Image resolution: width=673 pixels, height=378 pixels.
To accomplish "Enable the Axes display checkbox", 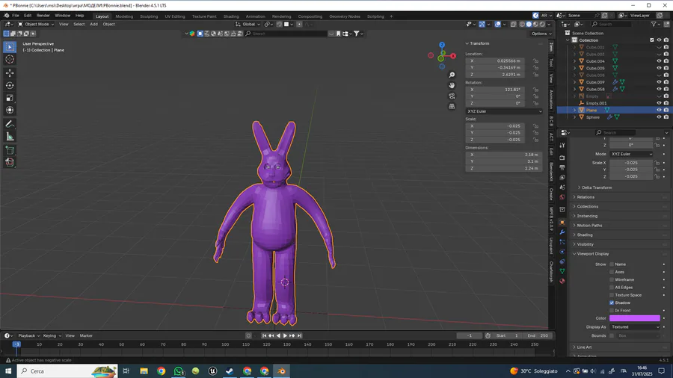I will click(612, 272).
